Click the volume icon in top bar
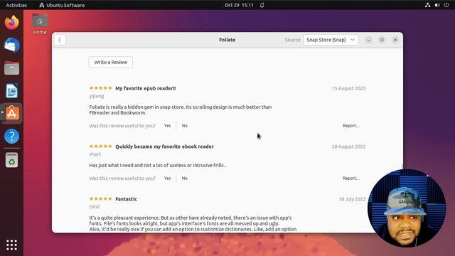Viewport: 455px width, 256px height. click(437, 5)
